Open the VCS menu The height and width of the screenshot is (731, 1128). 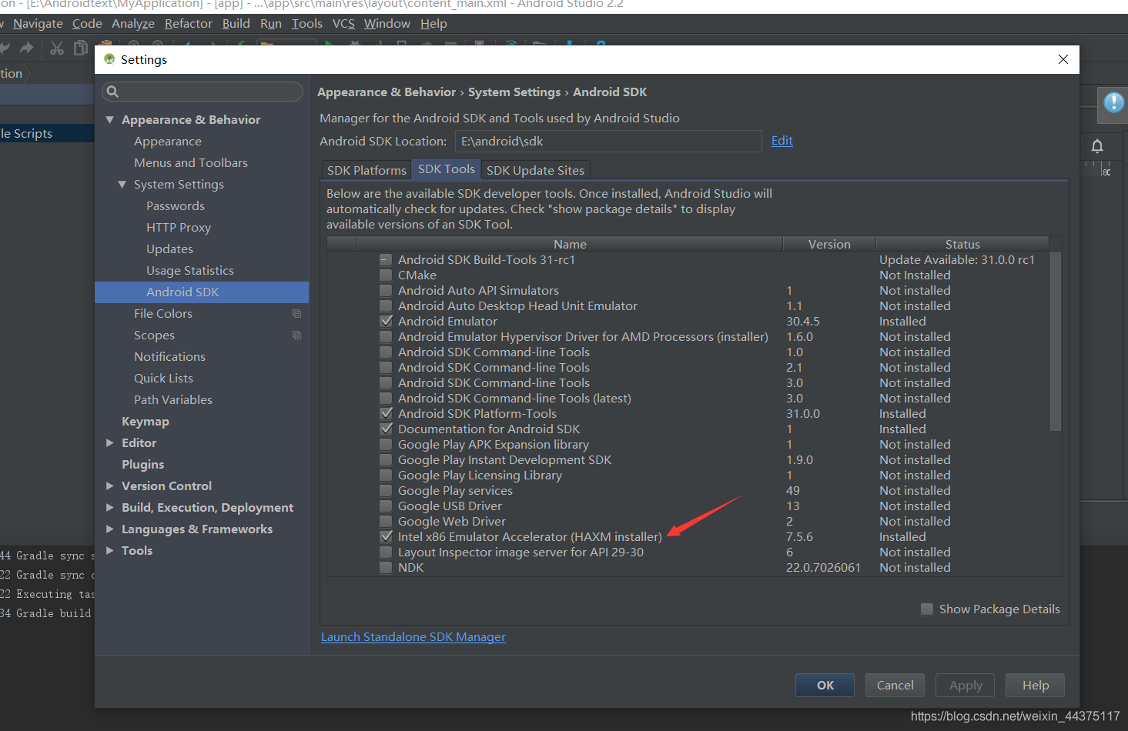(343, 24)
